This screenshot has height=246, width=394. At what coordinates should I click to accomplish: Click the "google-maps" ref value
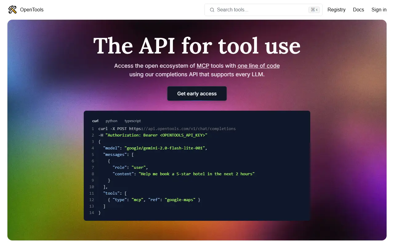point(180,200)
